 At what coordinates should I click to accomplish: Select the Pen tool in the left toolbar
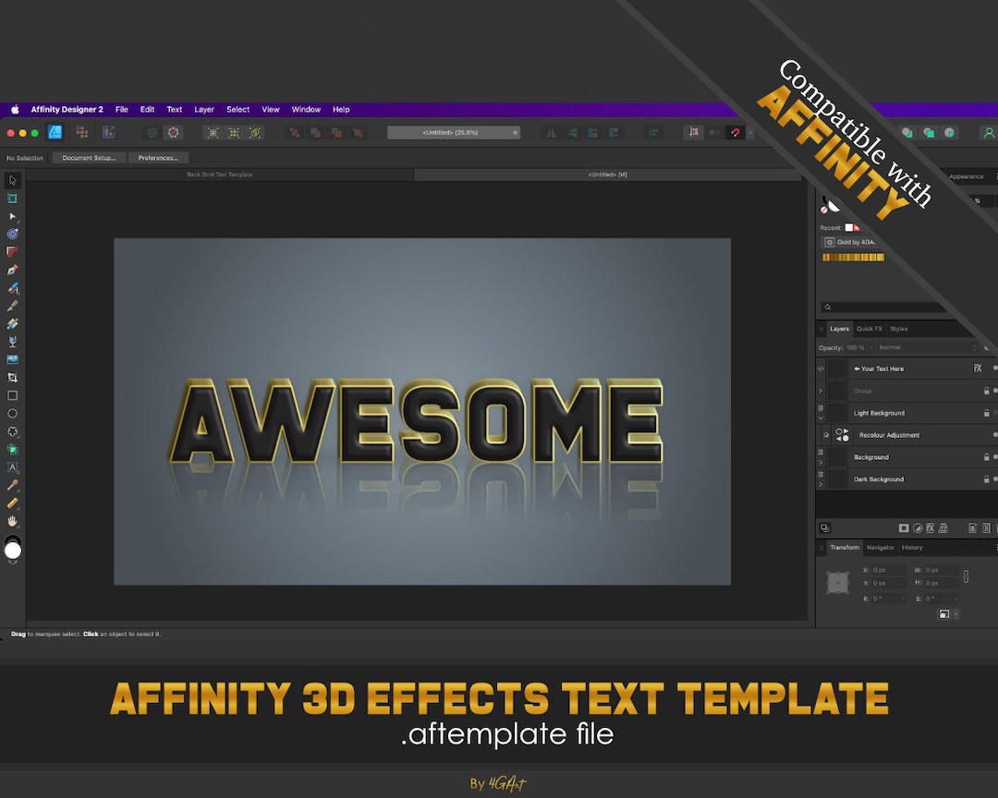[12, 269]
